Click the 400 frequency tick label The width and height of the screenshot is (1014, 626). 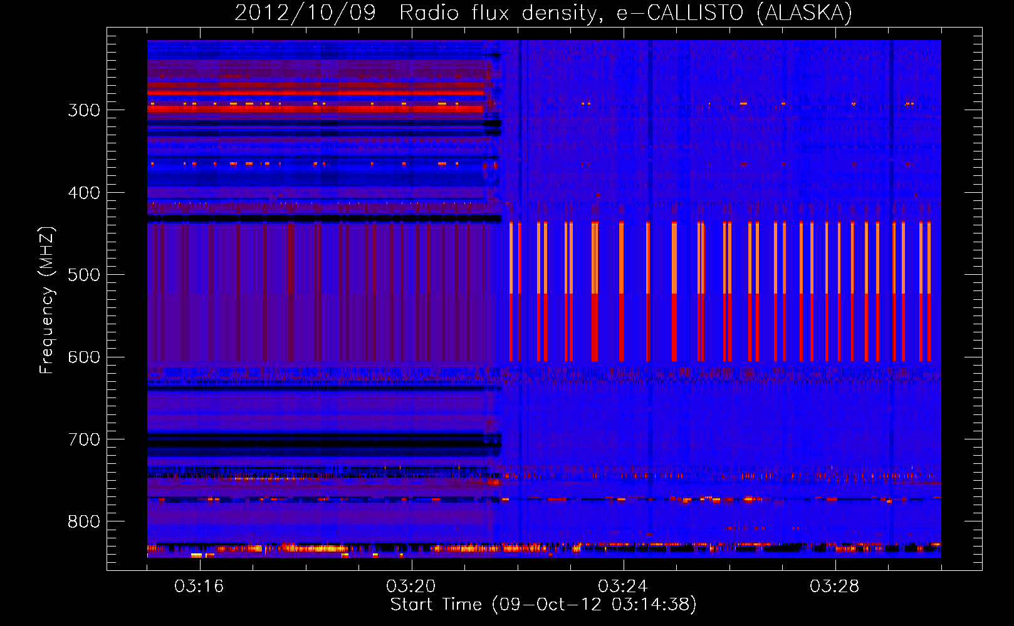84,193
